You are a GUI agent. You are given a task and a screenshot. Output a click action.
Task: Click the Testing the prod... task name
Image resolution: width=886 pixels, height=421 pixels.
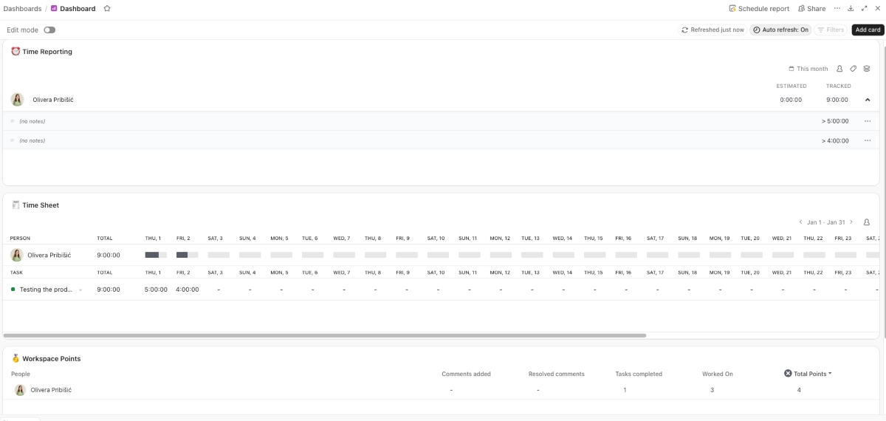point(46,290)
